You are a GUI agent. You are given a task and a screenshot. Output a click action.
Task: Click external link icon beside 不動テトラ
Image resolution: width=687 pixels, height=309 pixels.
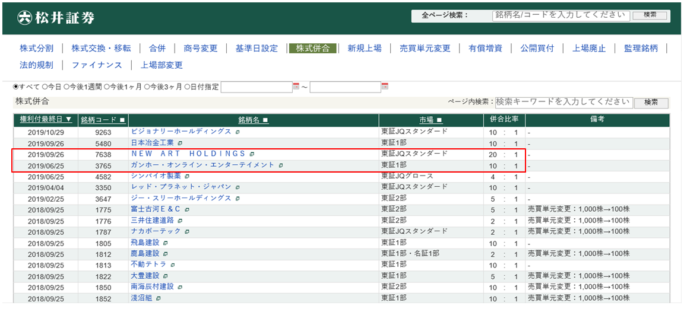point(173,265)
